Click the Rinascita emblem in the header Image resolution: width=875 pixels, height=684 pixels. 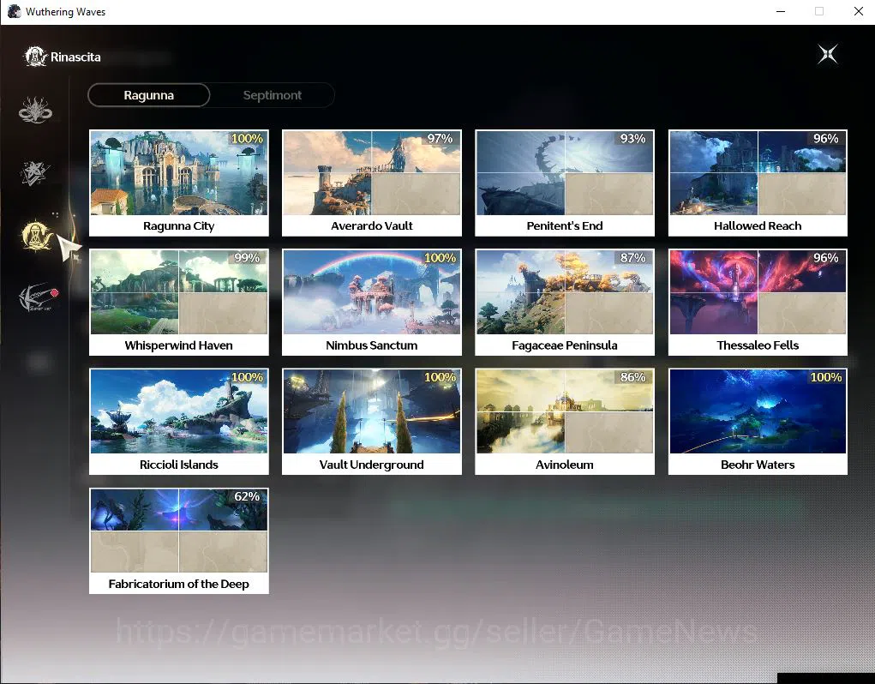(36, 57)
